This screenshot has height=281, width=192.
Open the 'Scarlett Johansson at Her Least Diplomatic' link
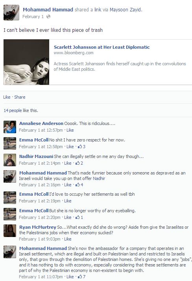(102, 47)
